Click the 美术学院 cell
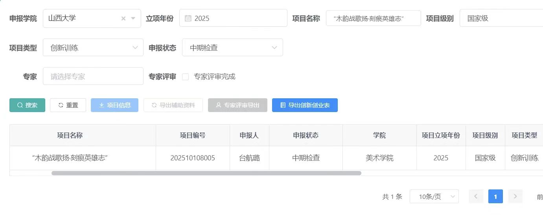This screenshot has height=215, width=543. (379, 158)
